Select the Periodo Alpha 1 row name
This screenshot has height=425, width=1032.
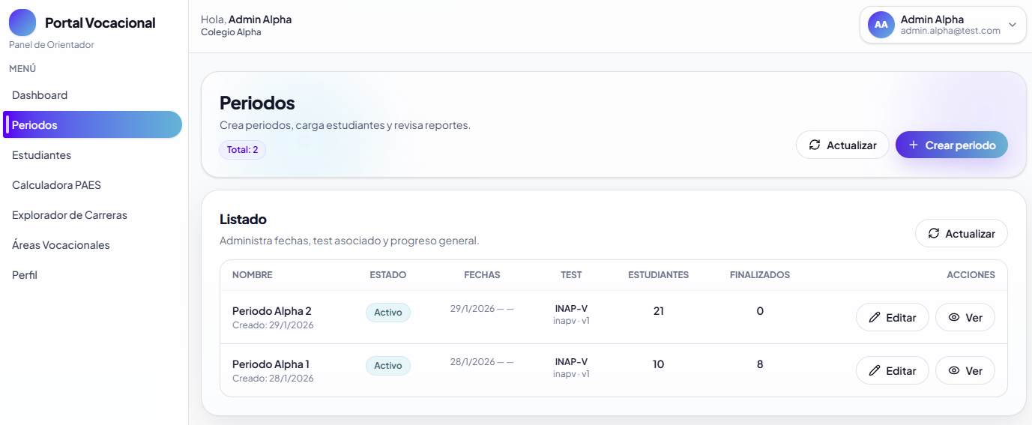tap(271, 364)
